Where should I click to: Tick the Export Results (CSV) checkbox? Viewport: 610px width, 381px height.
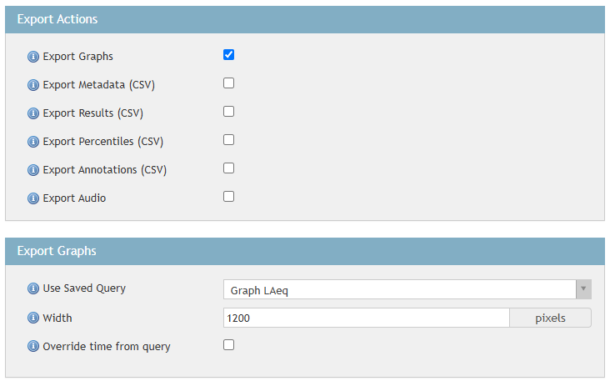[229, 112]
